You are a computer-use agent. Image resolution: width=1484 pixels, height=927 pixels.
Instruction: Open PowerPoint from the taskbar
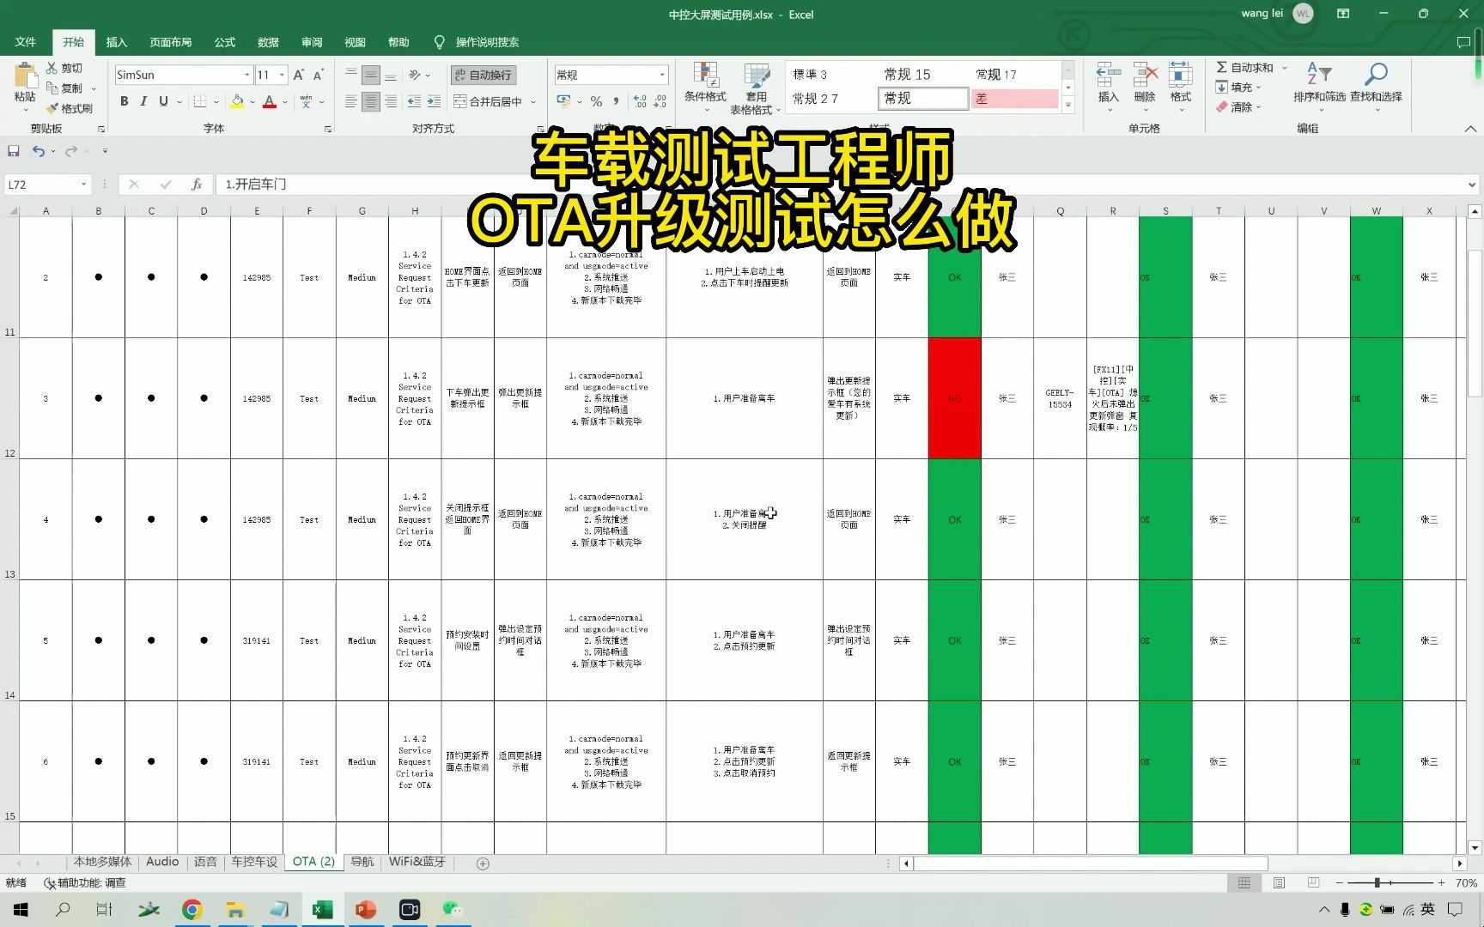(366, 910)
